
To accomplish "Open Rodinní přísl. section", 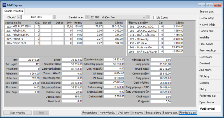I will tap(210, 31).
